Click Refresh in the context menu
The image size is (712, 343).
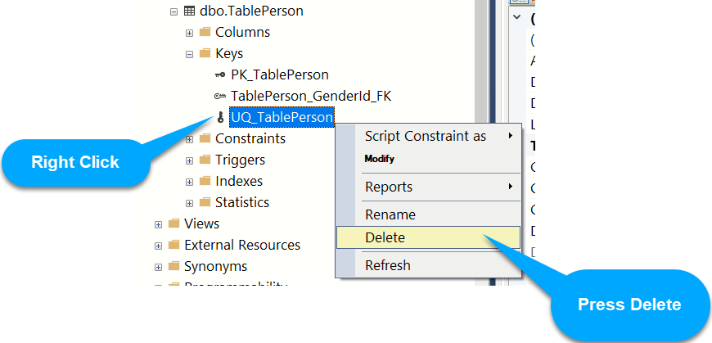point(387,265)
